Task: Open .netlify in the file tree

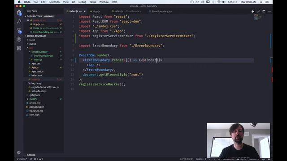Action: (x=44, y=99)
